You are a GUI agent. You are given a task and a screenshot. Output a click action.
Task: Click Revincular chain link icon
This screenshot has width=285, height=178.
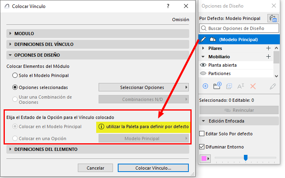[228, 110]
